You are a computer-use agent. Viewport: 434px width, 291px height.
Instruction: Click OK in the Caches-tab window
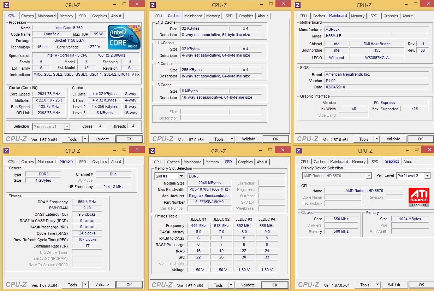(276, 139)
